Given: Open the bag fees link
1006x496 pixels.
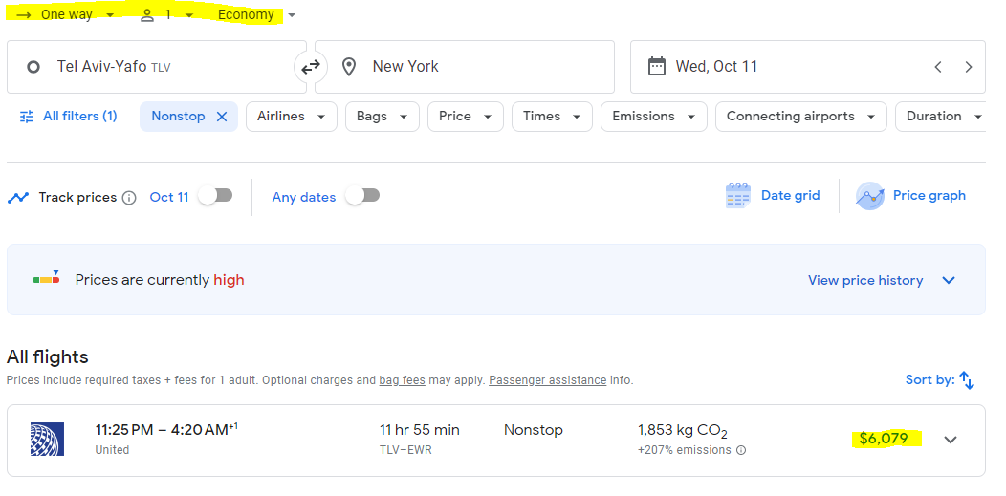Looking at the screenshot, I should point(402,380).
